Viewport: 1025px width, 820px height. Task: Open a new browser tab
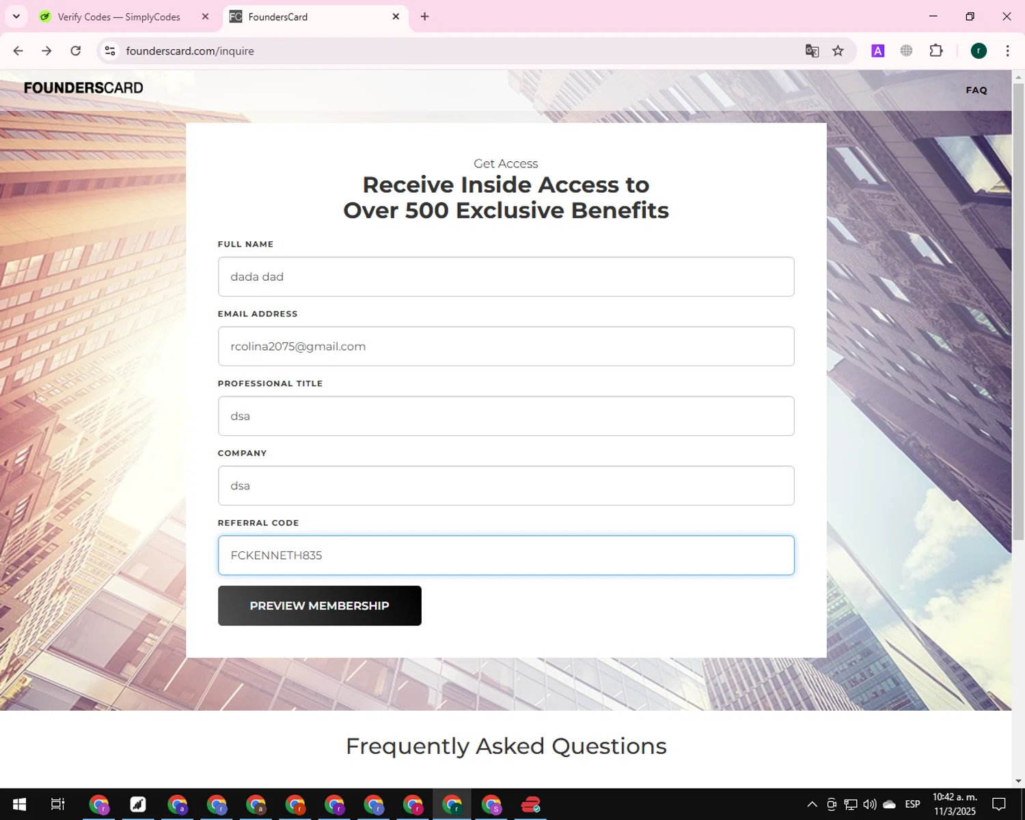coord(424,17)
